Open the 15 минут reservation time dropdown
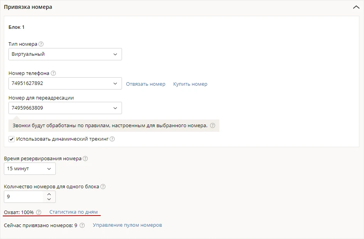The height and width of the screenshot is (239, 364). [x=30, y=169]
